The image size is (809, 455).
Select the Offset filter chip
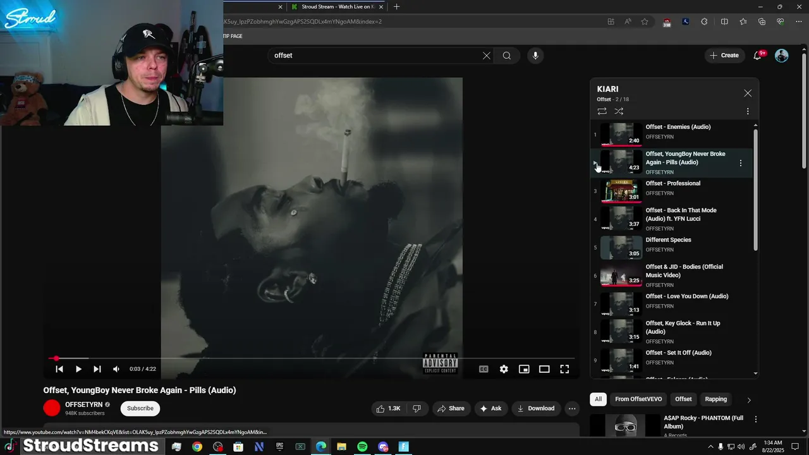point(683,399)
